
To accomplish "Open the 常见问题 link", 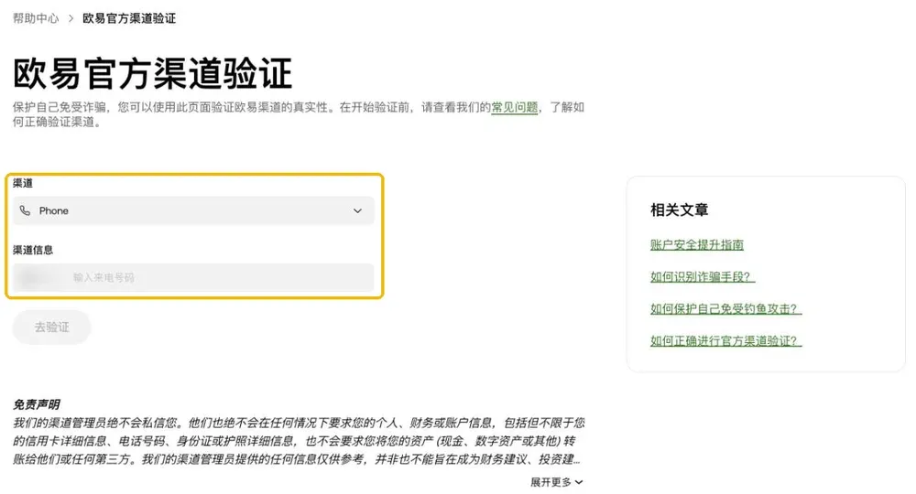I will click(514, 107).
